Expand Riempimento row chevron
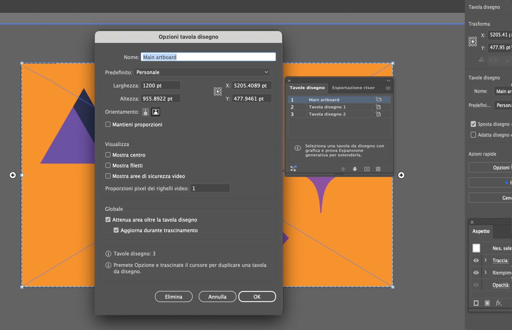Image resolution: width=512 pixels, height=330 pixels. tap(486, 273)
